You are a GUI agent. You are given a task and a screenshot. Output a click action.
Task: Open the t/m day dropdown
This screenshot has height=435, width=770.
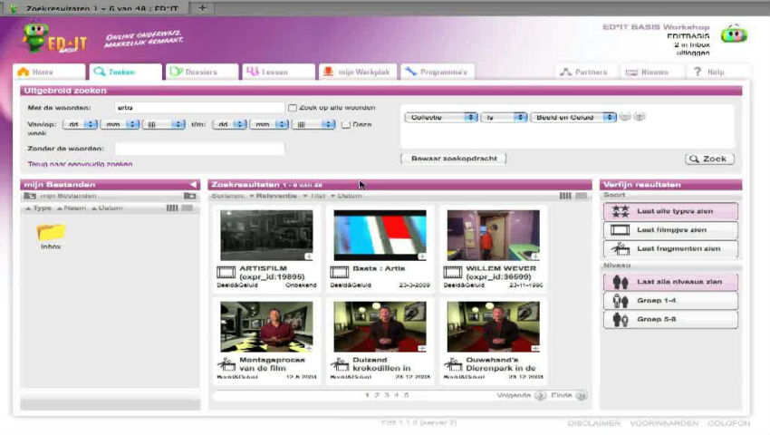[229, 125]
